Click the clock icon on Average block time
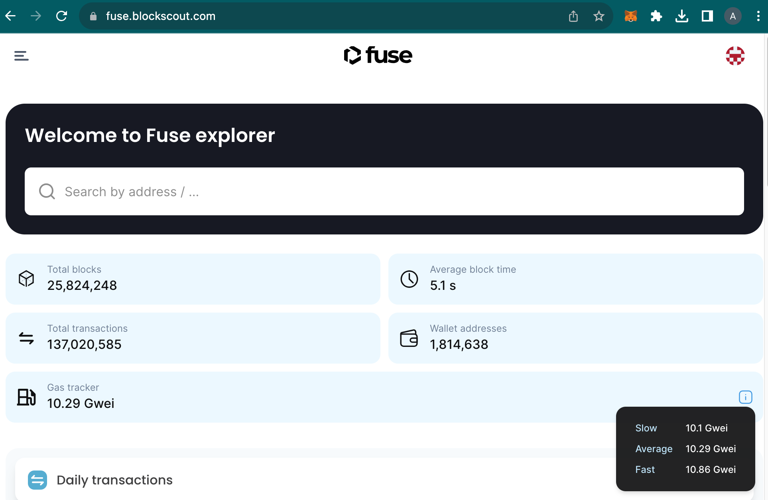Image resolution: width=768 pixels, height=500 pixels. (x=409, y=279)
